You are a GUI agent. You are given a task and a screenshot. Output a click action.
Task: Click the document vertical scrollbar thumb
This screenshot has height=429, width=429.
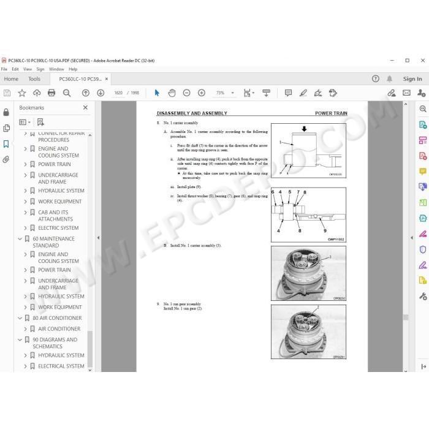tap(406, 317)
